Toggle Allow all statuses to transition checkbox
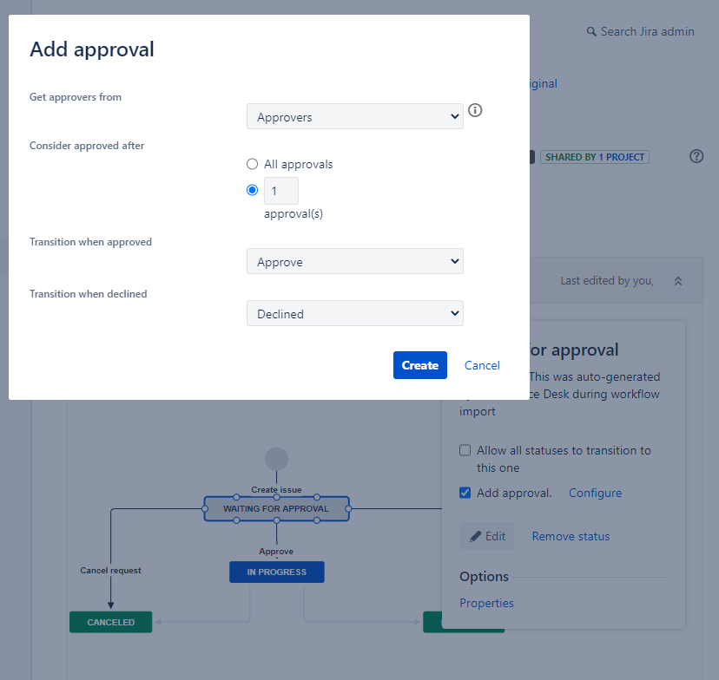This screenshot has height=680, width=719. pos(465,450)
